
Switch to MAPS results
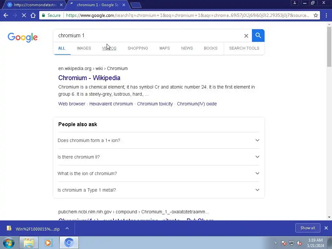coord(164,48)
